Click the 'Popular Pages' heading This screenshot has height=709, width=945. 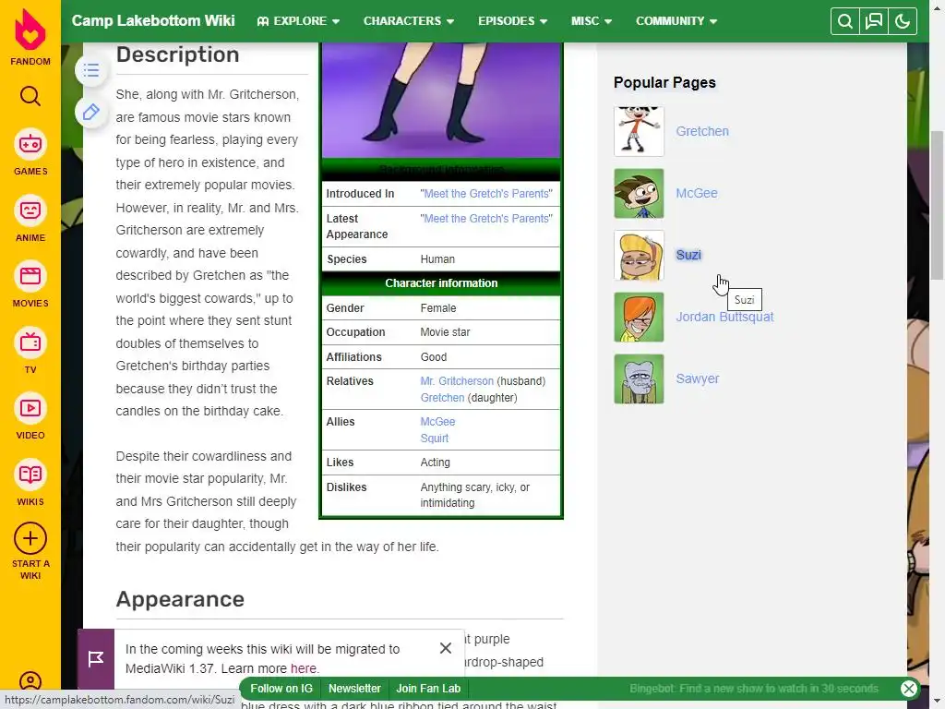coord(664,82)
